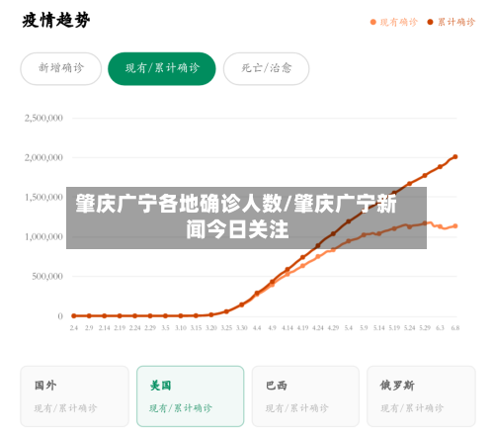Select the 现有/累计确诊 tab
This screenshot has height=436, width=494.
162,68
